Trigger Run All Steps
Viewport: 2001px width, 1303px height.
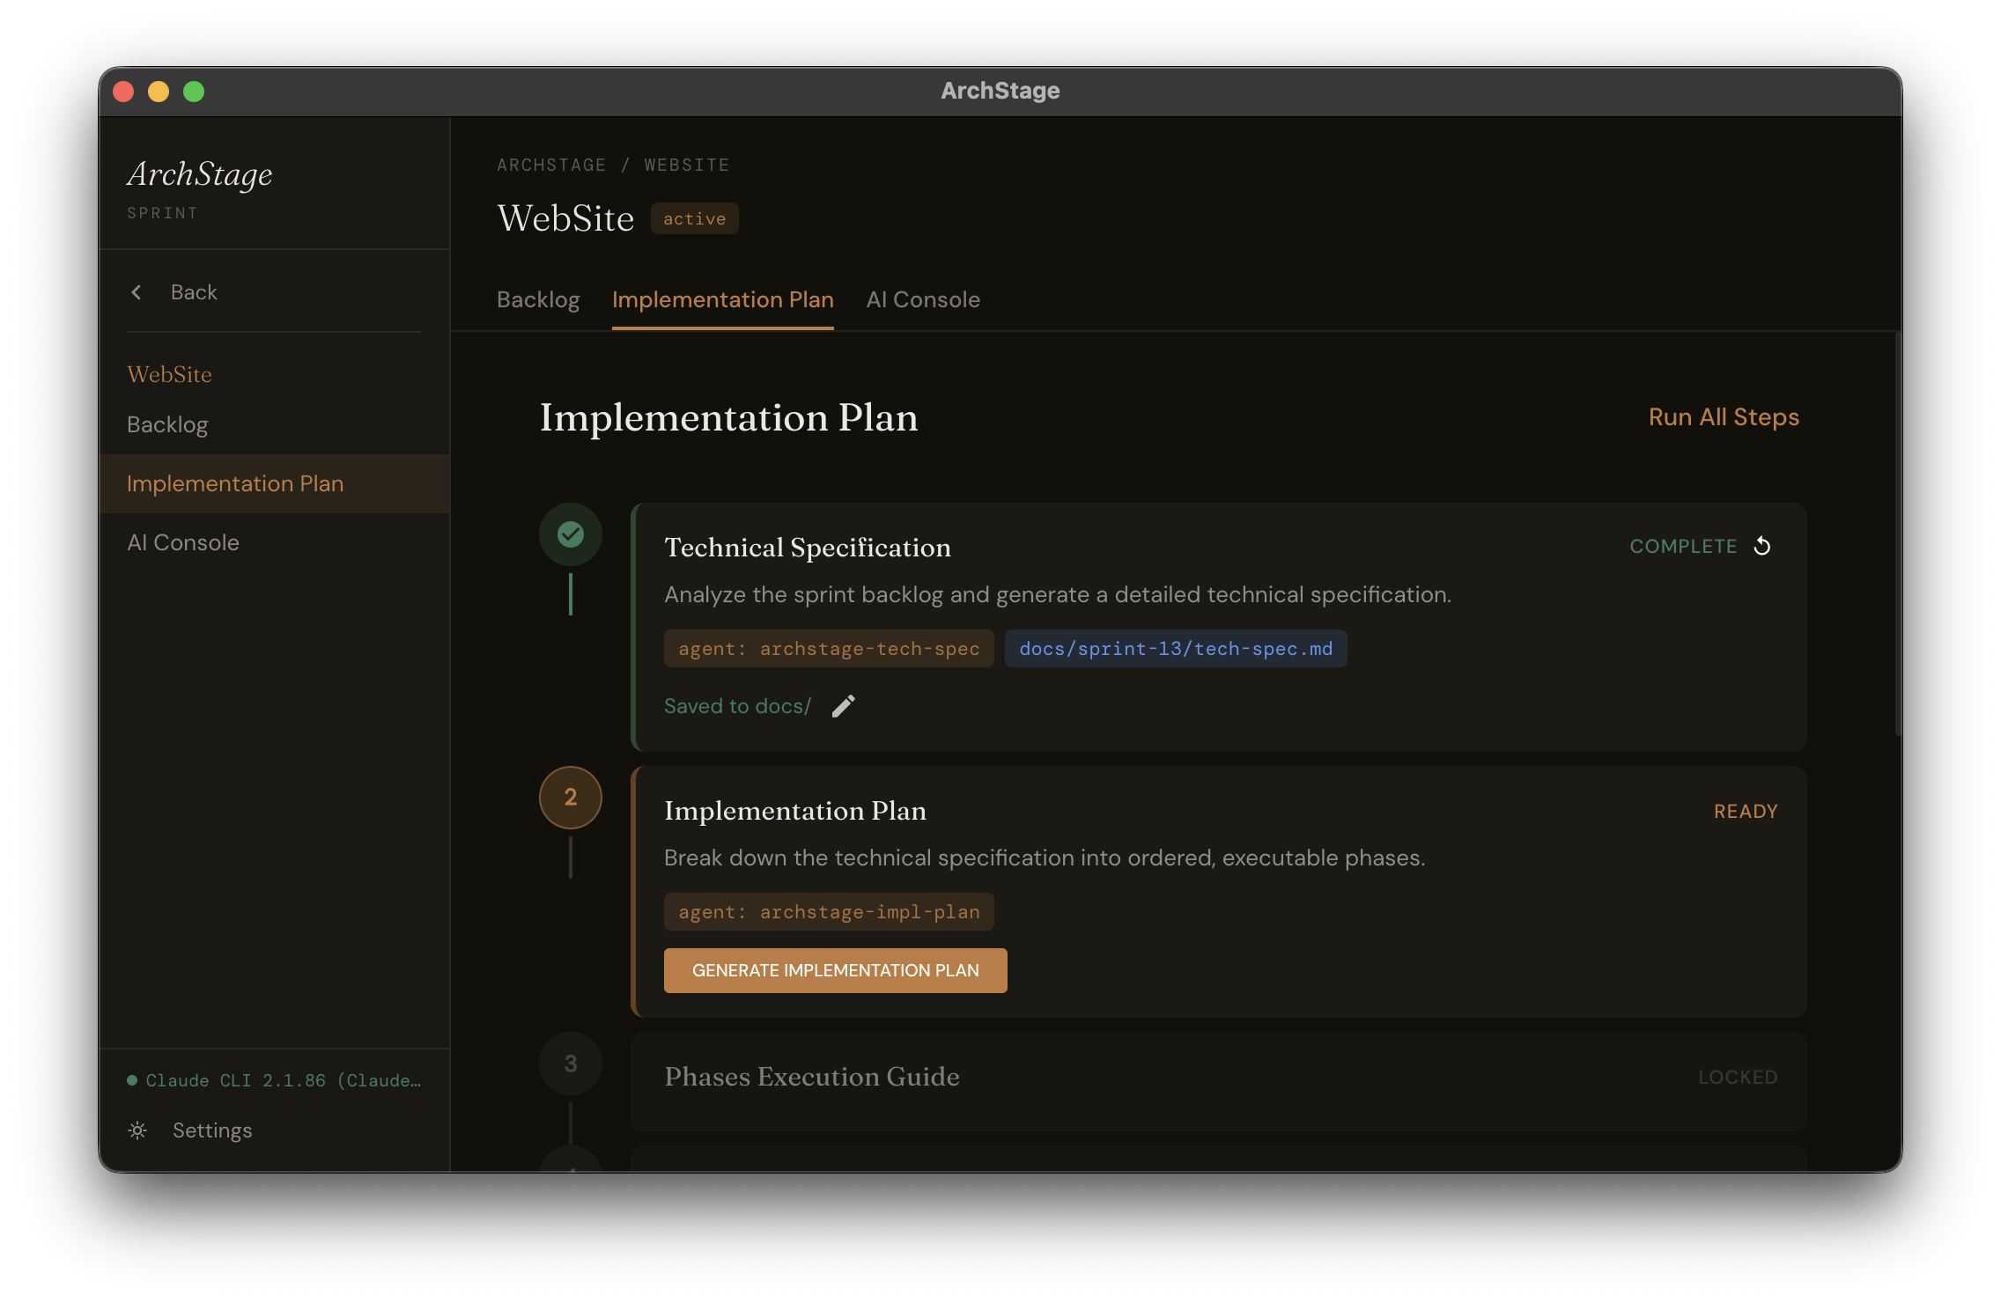1724,417
